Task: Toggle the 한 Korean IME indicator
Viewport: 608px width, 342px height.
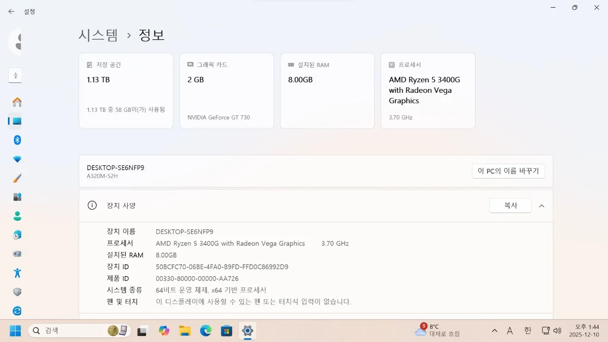Action: coord(528,331)
